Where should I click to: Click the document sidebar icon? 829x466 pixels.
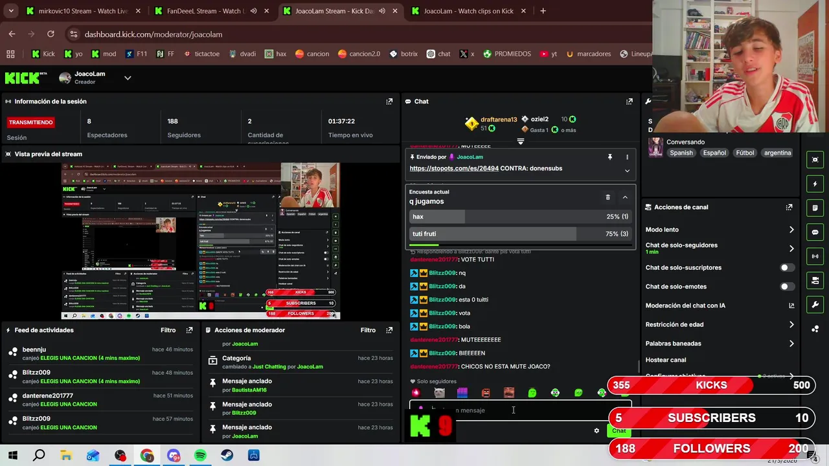pos(815,208)
